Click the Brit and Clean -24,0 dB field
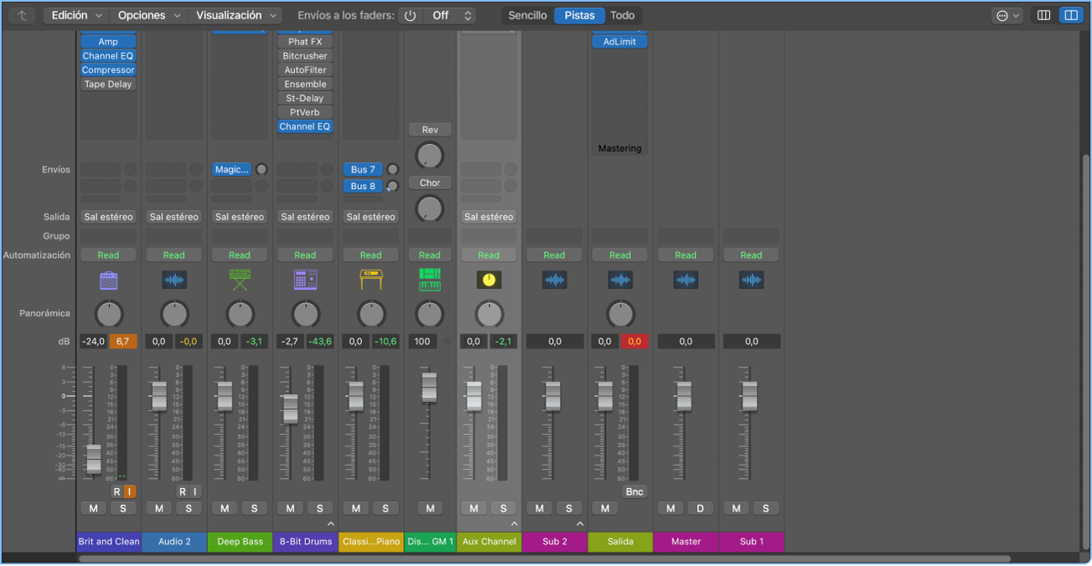This screenshot has width=1092, height=566. [x=93, y=342]
